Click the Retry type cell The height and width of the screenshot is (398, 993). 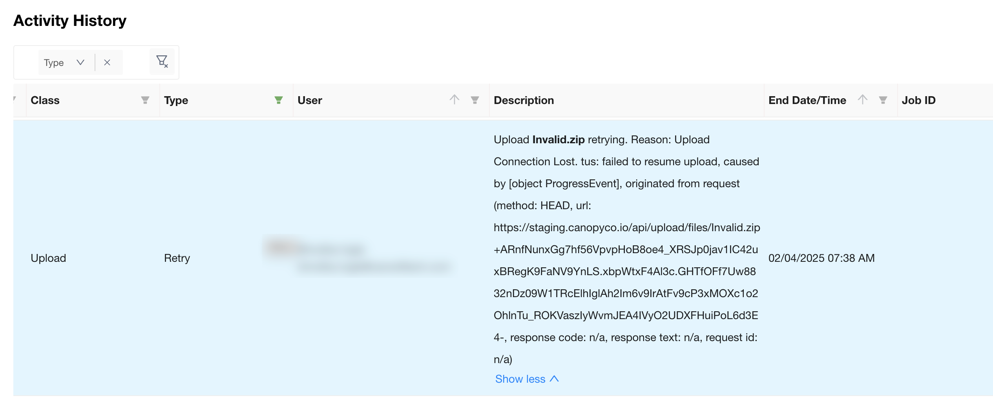[177, 258]
